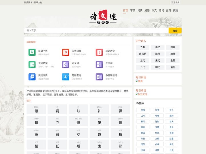Open the 送别 tag
This screenshot has height=154, width=206.
[x=157, y=121]
